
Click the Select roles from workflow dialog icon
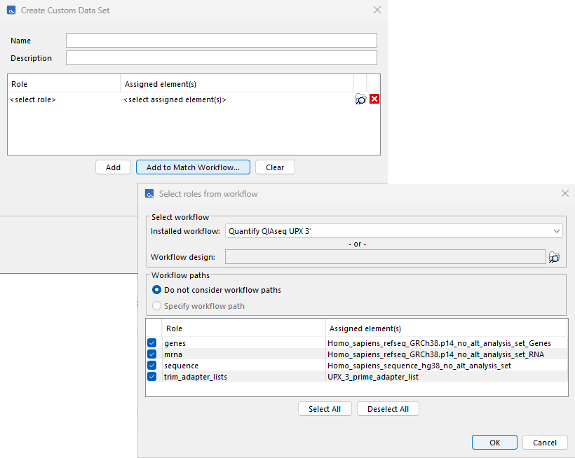coord(149,193)
